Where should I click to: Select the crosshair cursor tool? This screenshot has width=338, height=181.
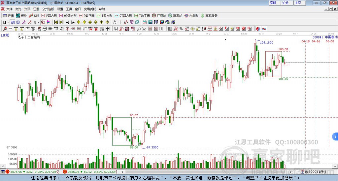tap(120, 22)
